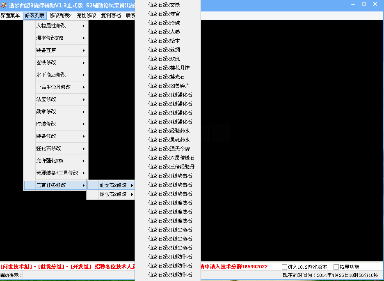The height and width of the screenshot is (281, 384).
Task: Choose 仙女石2改守宫
Action: 168,14
